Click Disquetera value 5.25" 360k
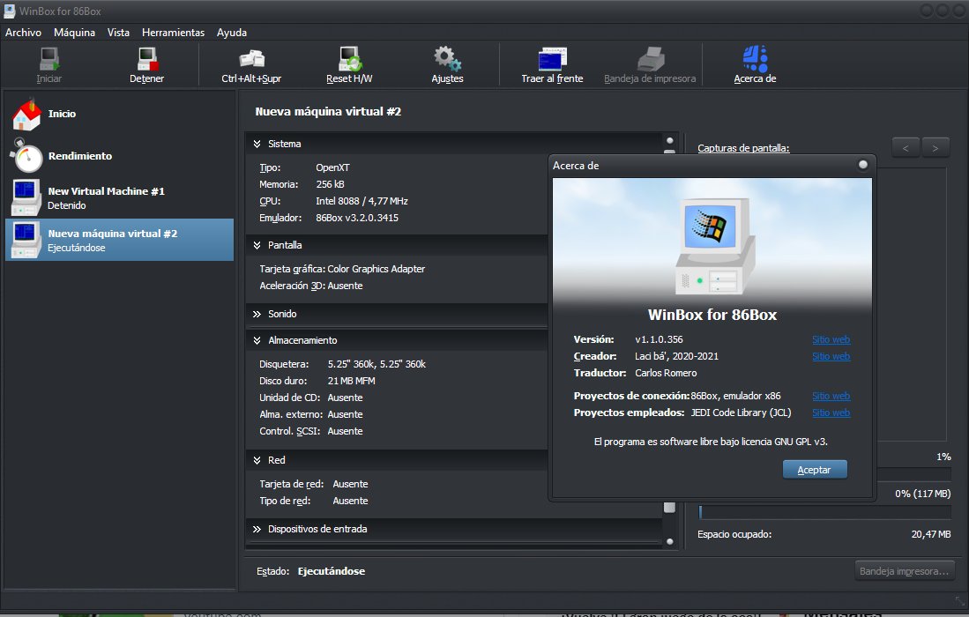Screen dimensions: 969x617 pyautogui.click(x=377, y=364)
